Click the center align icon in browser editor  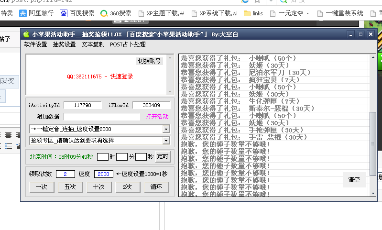(9, 135)
